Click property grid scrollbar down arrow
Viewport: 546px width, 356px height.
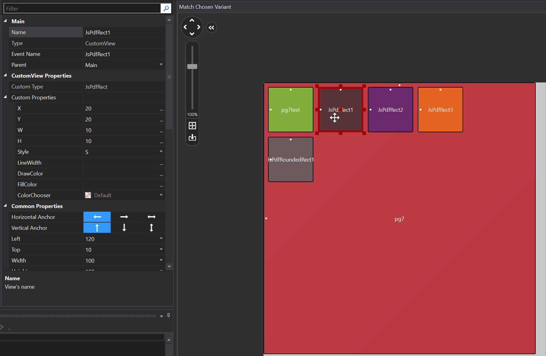[169, 266]
